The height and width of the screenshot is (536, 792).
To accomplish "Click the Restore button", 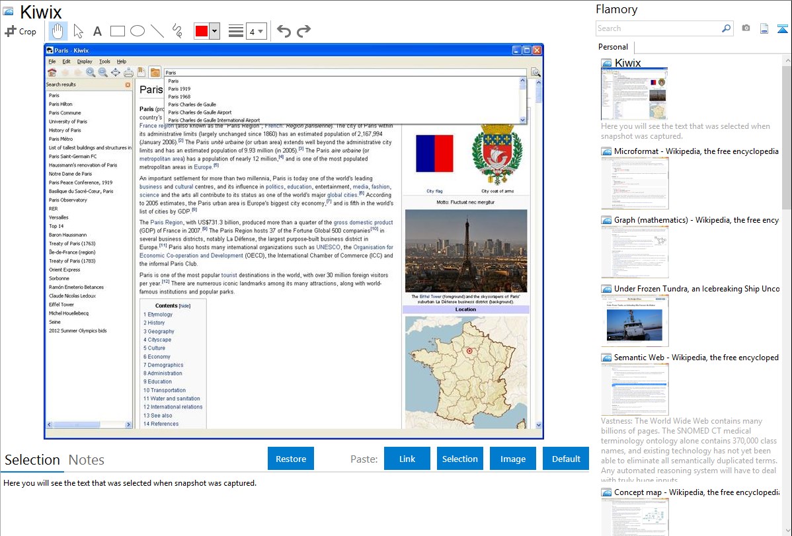I will pos(291,459).
